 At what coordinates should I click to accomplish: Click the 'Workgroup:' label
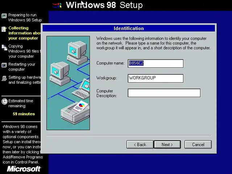pos(106,78)
